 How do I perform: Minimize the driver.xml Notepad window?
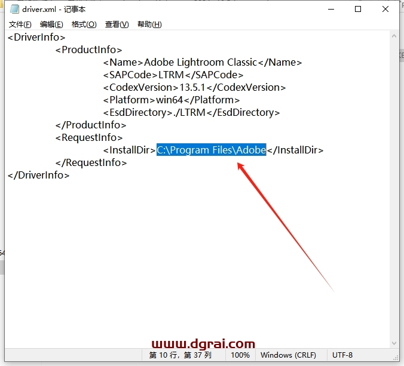[330, 9]
